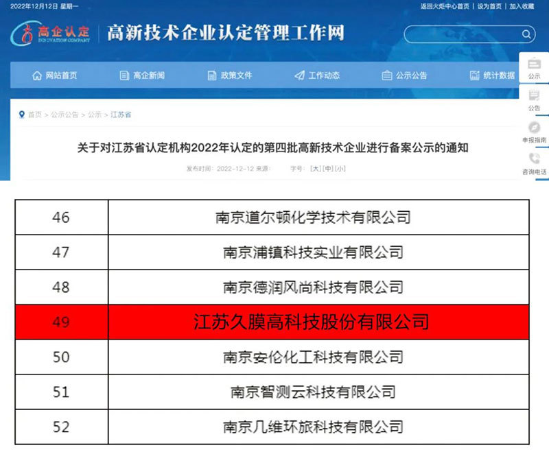Select 南京浦镇科技实业有限公司 cell
This screenshot has height=454, width=549.
(318, 252)
